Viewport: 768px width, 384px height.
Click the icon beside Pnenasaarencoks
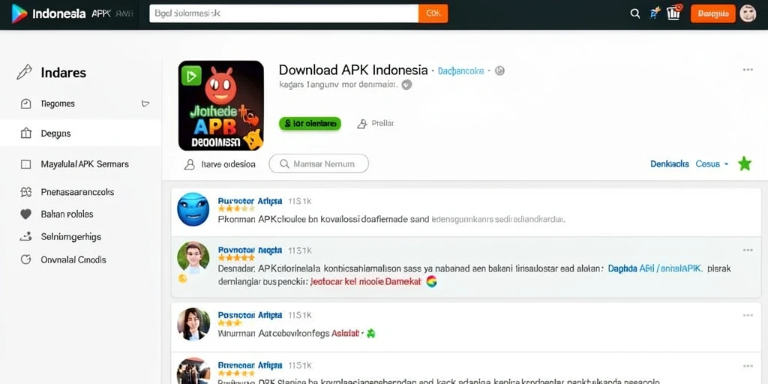pos(26,192)
